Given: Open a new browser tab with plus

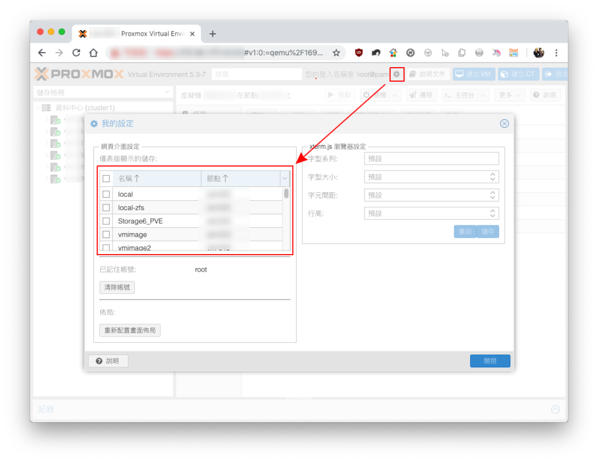Looking at the screenshot, I should pyautogui.click(x=213, y=34).
